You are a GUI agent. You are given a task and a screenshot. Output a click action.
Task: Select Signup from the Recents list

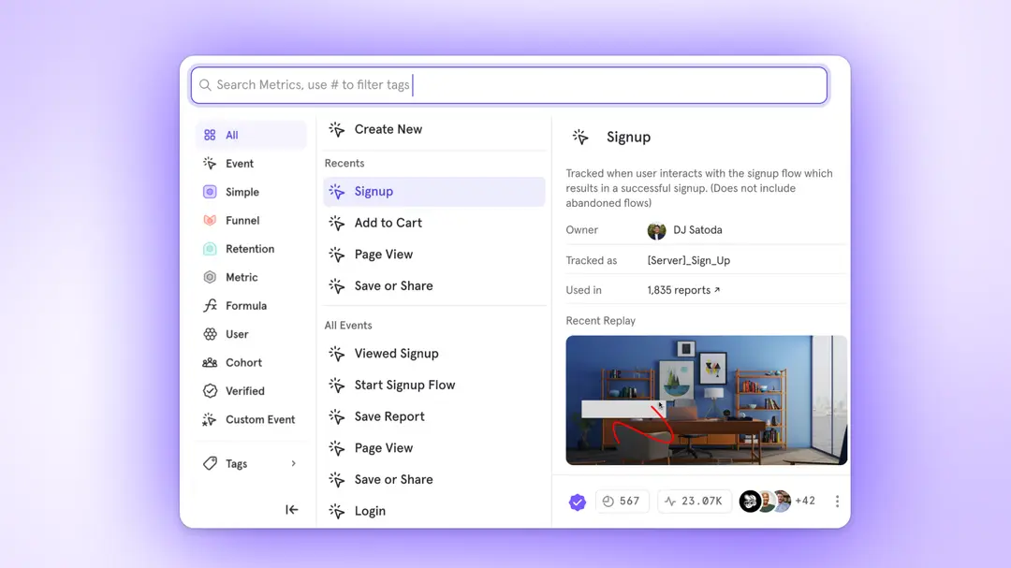pyautogui.click(x=375, y=191)
